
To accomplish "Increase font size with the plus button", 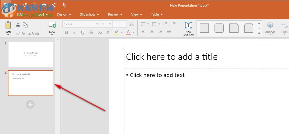I will point(123,24).
